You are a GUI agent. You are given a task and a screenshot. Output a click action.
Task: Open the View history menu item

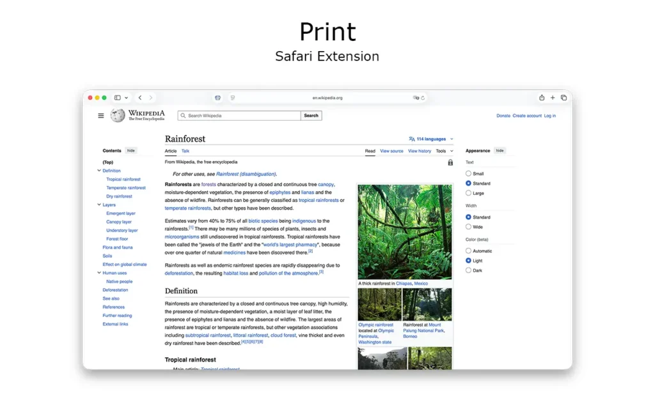coord(420,151)
